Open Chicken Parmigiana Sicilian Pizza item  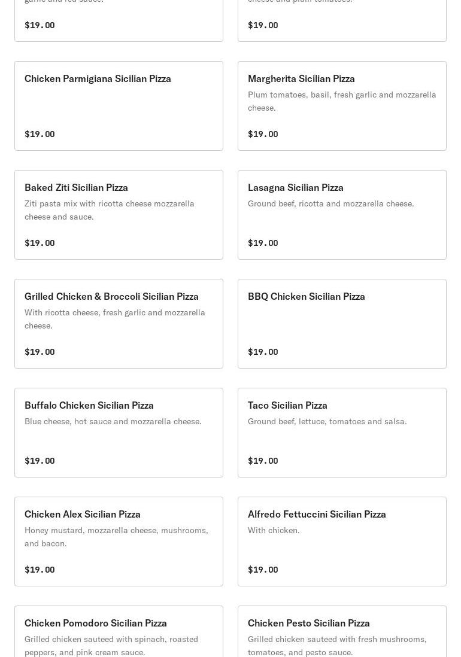pos(119,106)
